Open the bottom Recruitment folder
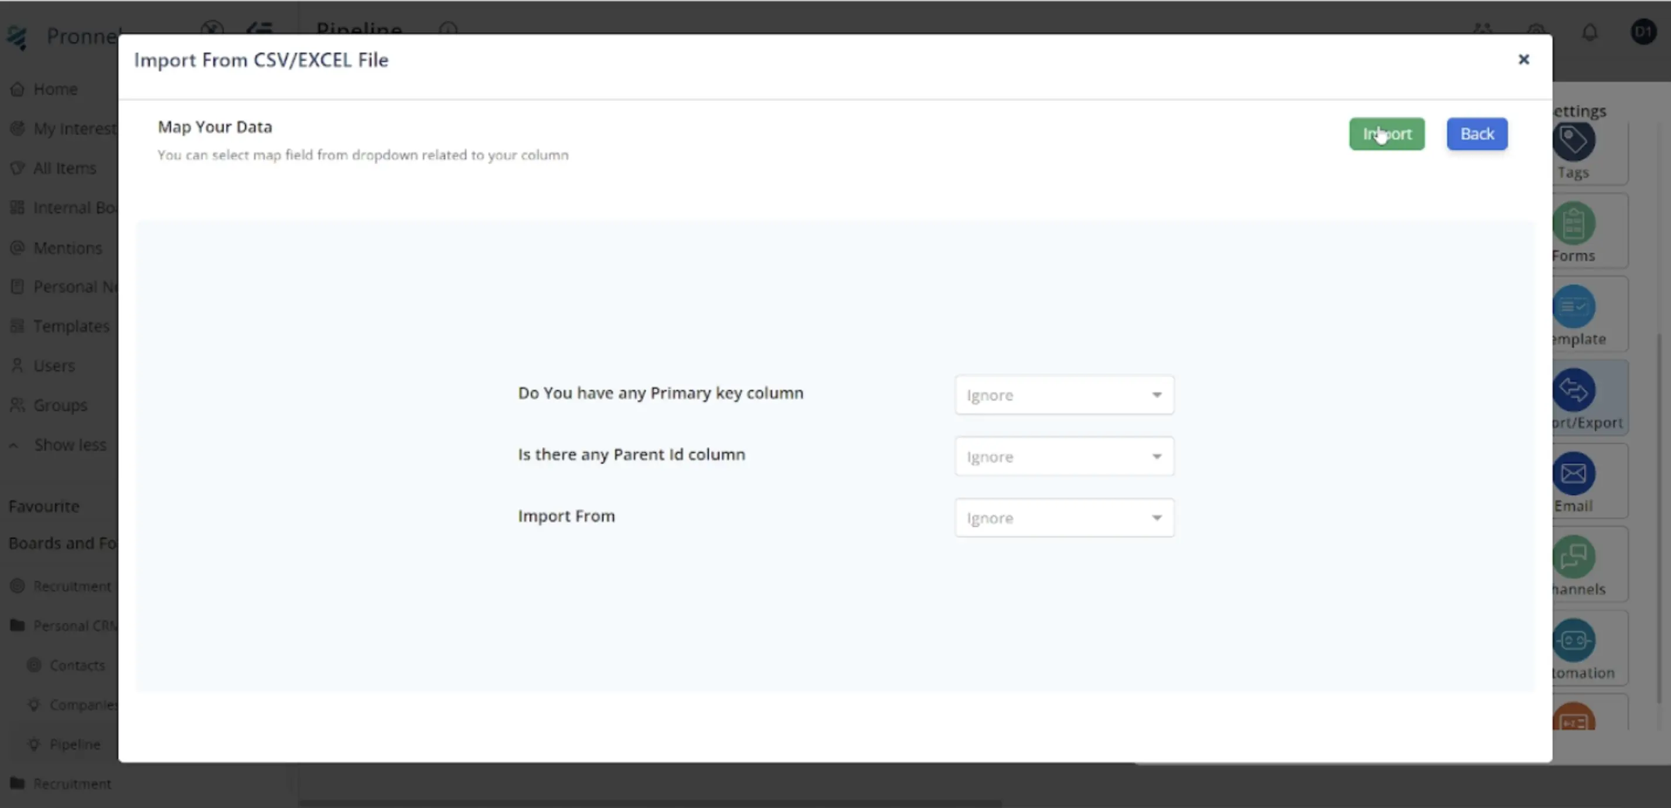This screenshot has height=808, width=1671. pos(72,784)
